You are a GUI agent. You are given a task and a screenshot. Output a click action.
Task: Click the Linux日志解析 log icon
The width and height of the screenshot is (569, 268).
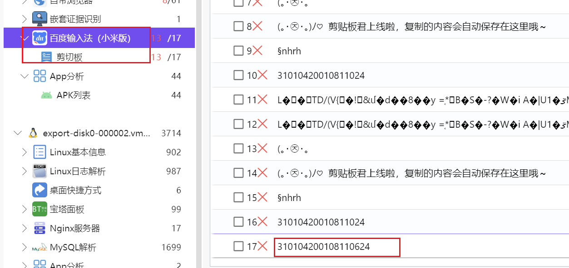point(40,171)
